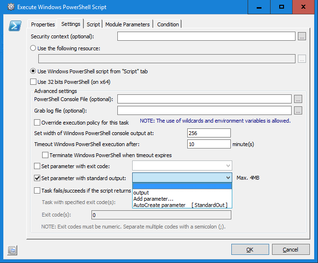318x263 pixels.
Task: Open the Module Parameters tab
Action: pyautogui.click(x=127, y=24)
